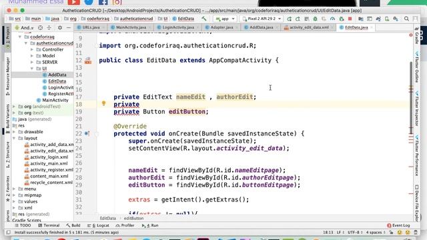Open the app run configuration dropdown
Viewport: 427px width, 240px height.
pos(225,19)
